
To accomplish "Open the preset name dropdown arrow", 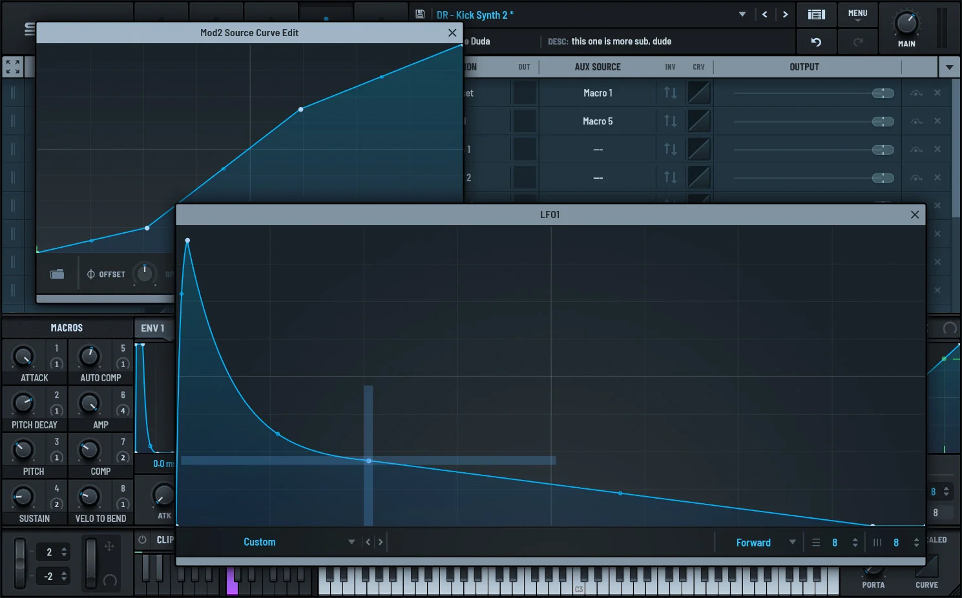I will pyautogui.click(x=742, y=14).
